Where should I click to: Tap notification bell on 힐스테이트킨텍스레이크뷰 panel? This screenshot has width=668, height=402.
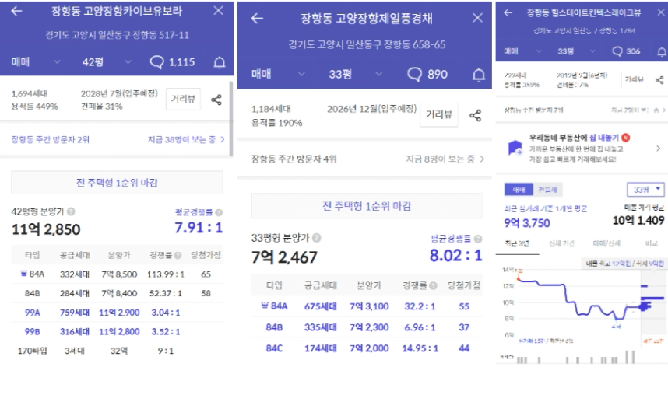(659, 51)
